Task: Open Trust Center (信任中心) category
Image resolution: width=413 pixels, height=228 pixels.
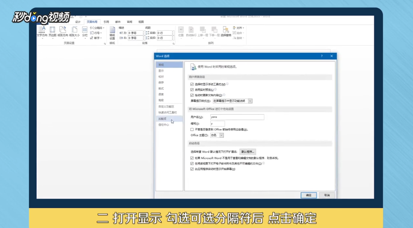Action: click(169, 125)
